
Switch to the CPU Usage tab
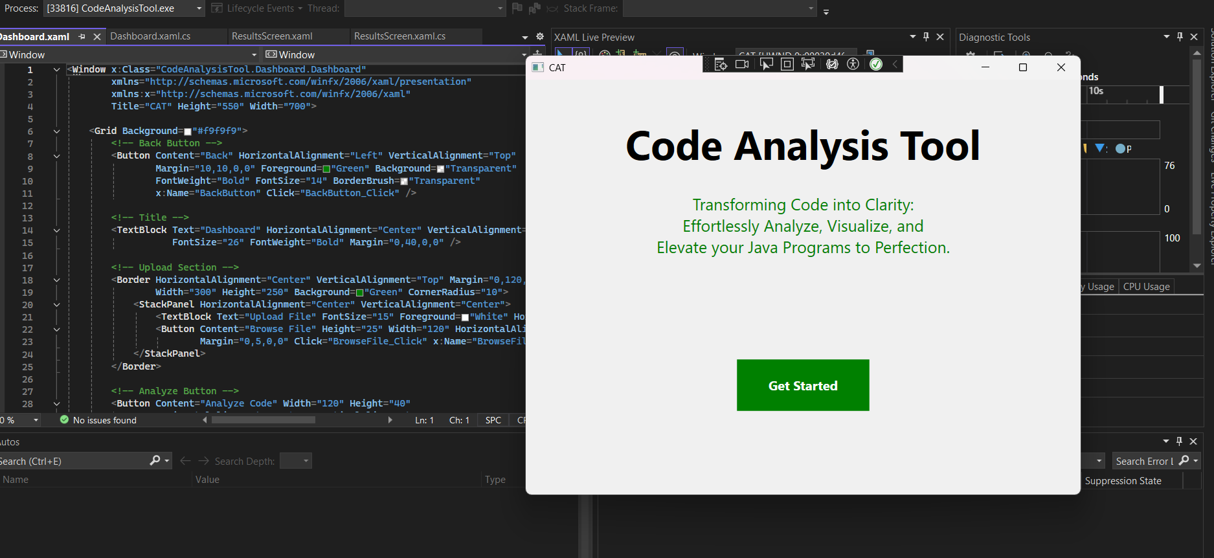[1146, 287]
